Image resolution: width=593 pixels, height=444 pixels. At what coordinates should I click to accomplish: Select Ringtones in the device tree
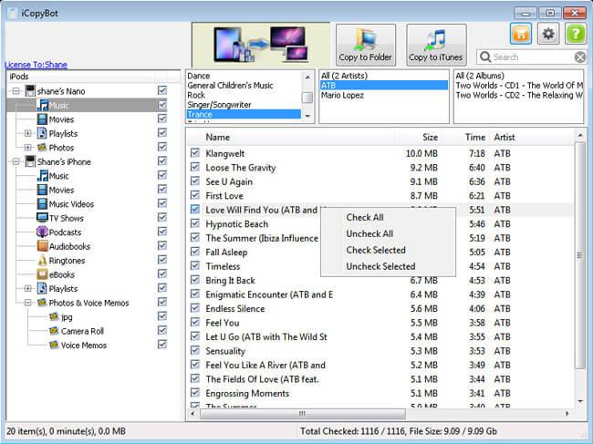pos(67,261)
